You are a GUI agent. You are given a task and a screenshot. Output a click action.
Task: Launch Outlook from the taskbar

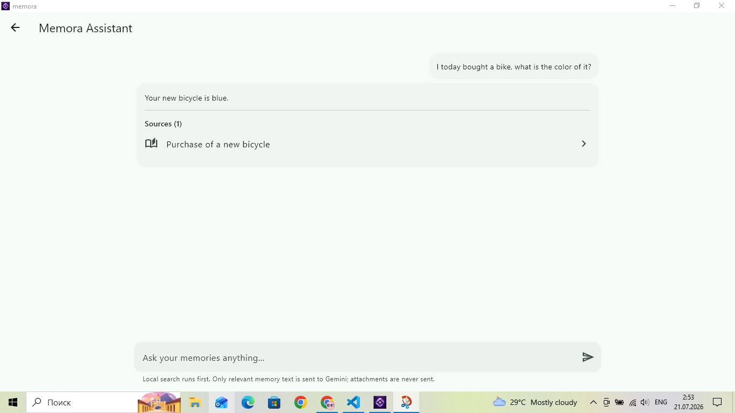(x=221, y=402)
